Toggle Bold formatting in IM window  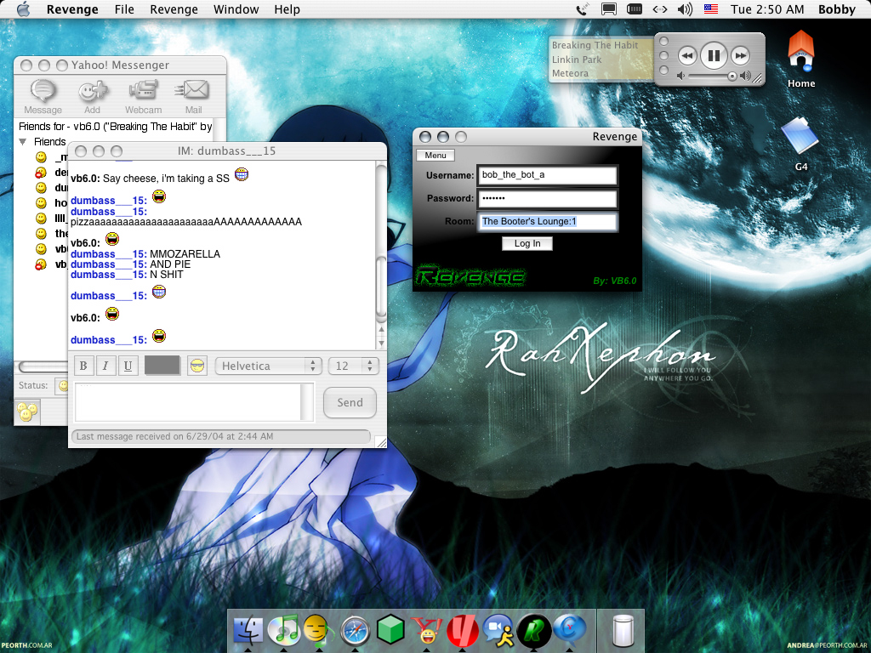(x=83, y=366)
